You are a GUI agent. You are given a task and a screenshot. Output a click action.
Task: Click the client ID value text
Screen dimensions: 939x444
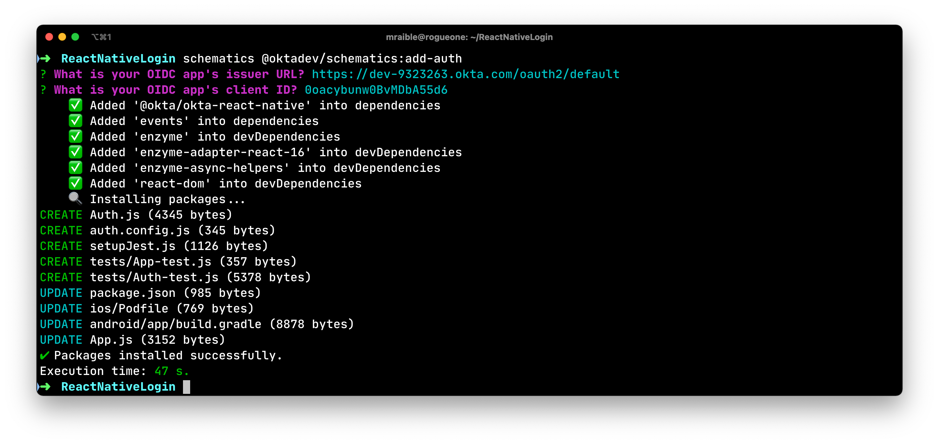pyautogui.click(x=376, y=90)
